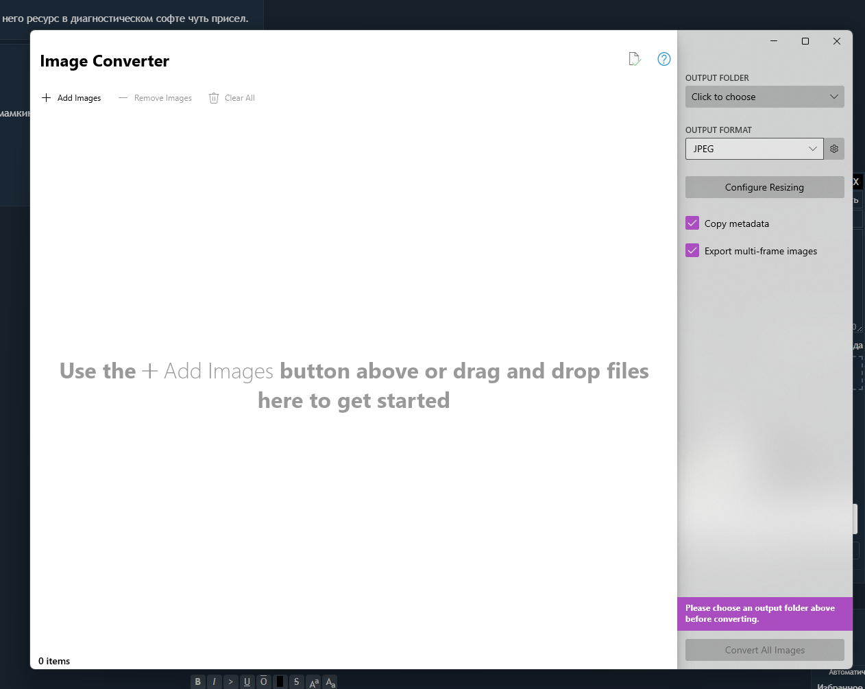Viewport: 865px width, 689px height.
Task: Click the quote '>' button in background toolbar
Action: 231,681
